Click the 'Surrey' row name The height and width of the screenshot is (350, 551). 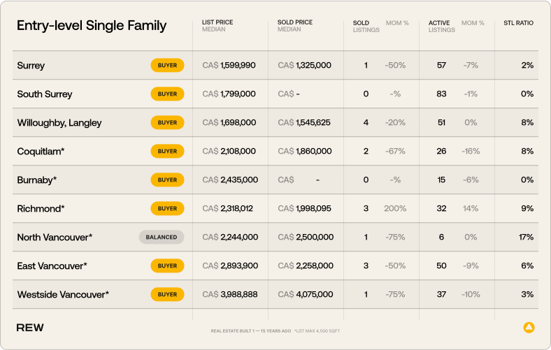tap(31, 66)
